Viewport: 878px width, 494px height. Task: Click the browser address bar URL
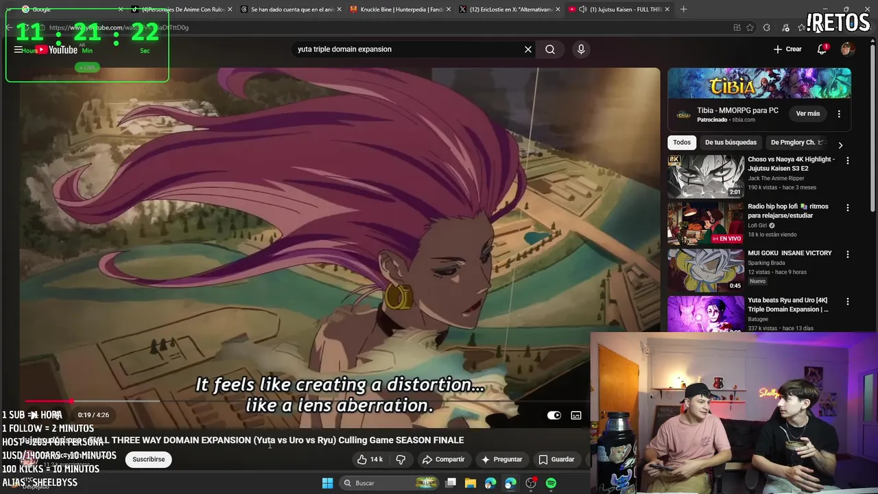(119, 27)
